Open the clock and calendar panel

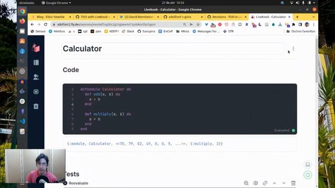click(x=173, y=3)
